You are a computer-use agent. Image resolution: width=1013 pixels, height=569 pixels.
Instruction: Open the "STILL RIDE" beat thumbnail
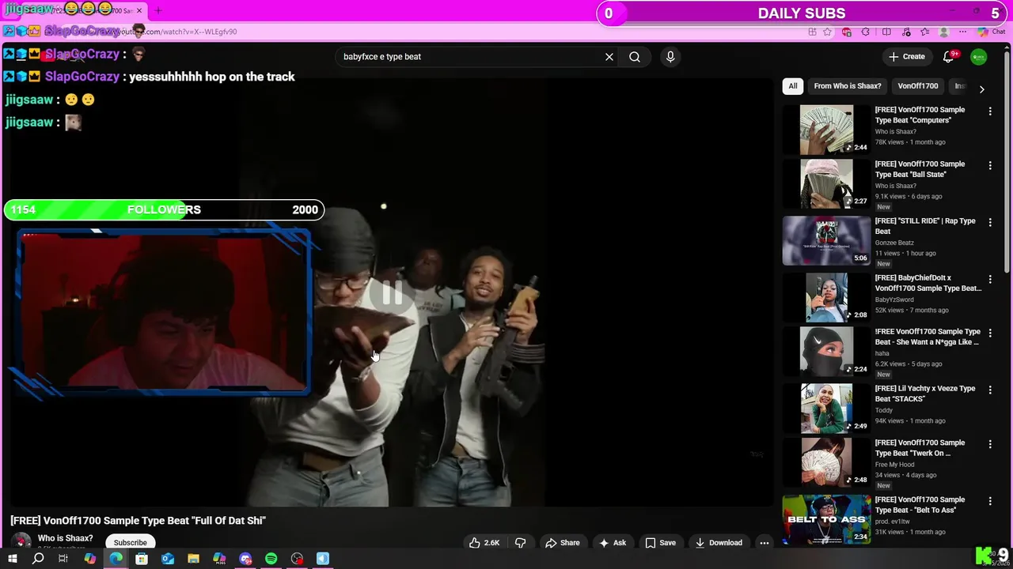coord(826,240)
